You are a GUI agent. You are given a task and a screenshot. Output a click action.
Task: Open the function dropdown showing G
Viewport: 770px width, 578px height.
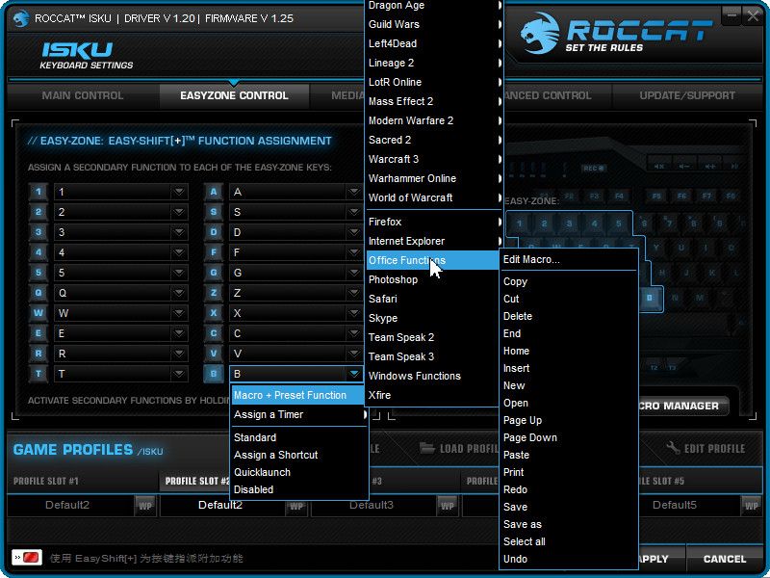pos(354,273)
